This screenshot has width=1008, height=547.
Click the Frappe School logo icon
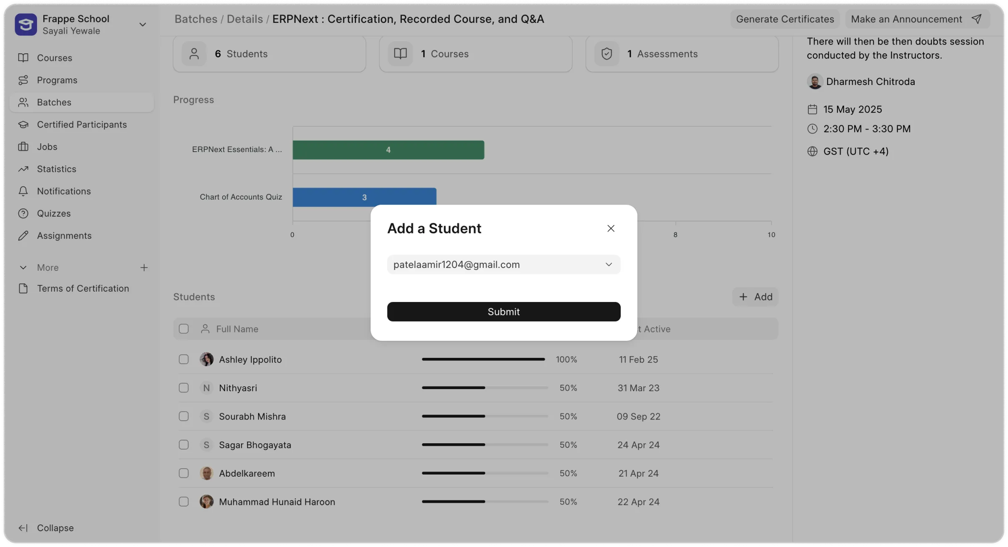[25, 25]
